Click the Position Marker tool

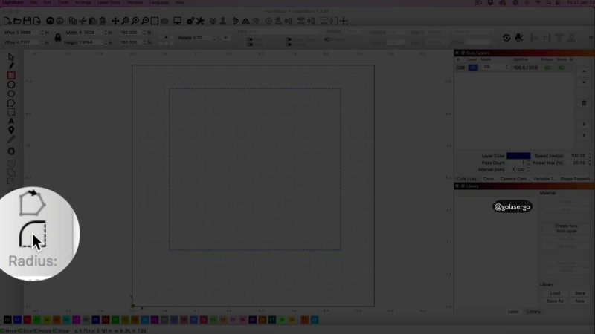(x=11, y=131)
